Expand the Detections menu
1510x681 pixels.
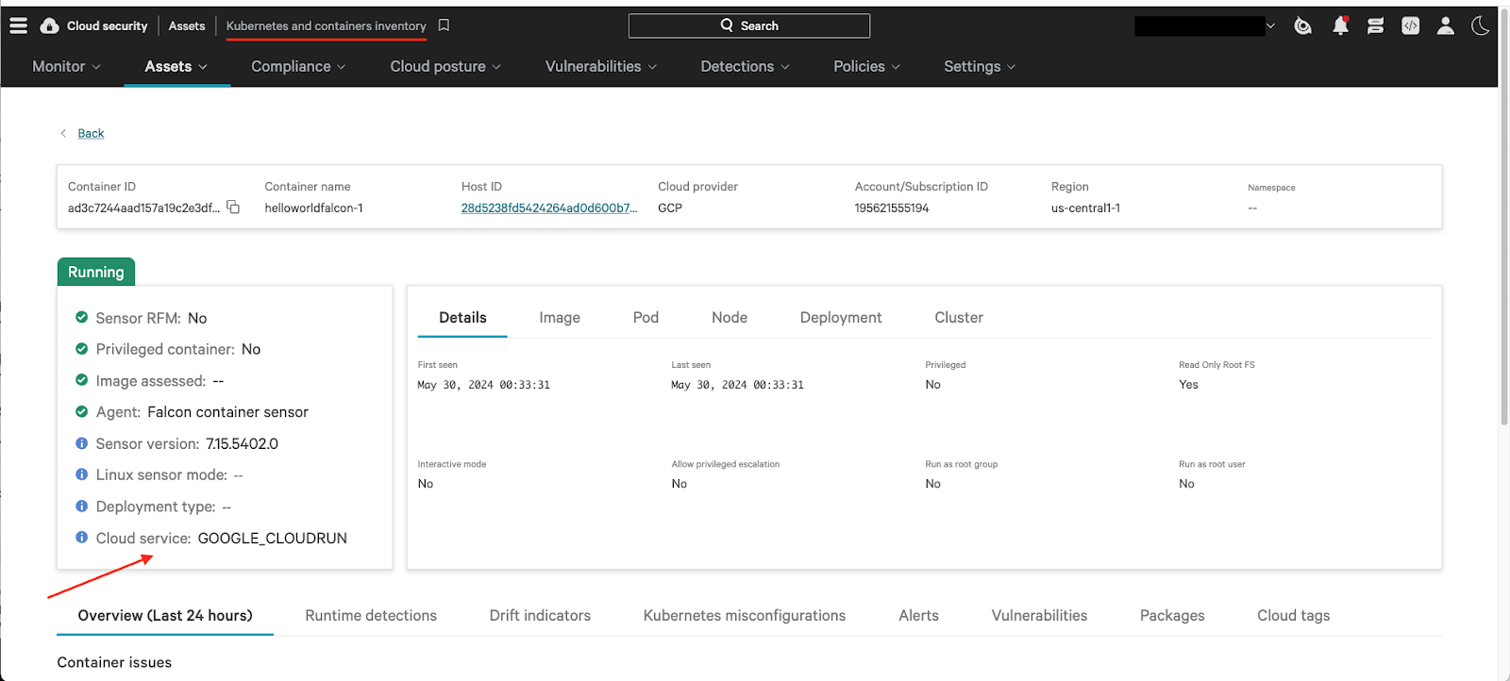745,66
